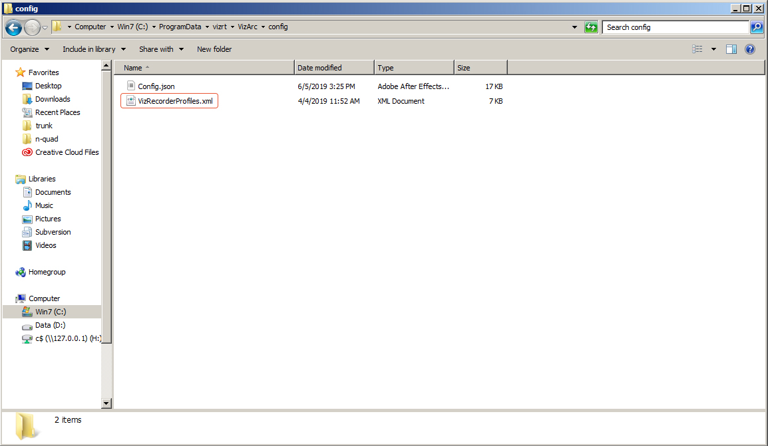Open the view options dropdown arrow

pyautogui.click(x=713, y=49)
